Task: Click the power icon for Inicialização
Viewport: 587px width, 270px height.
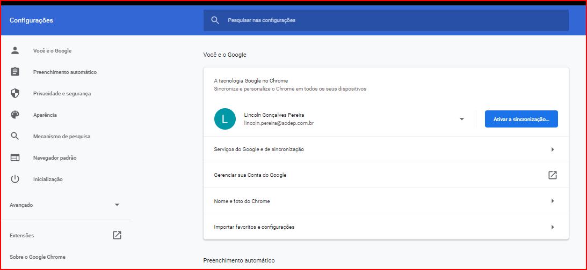Action: click(15, 179)
